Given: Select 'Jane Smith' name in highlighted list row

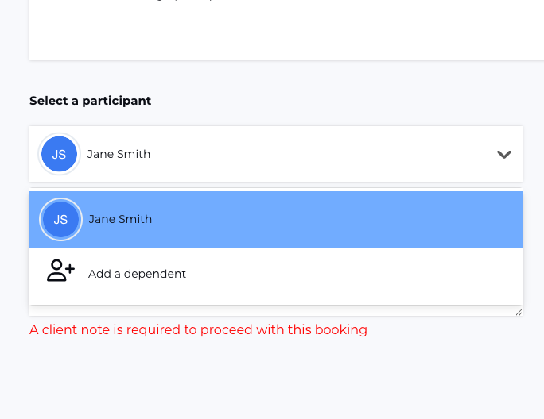Looking at the screenshot, I should 120,220.
